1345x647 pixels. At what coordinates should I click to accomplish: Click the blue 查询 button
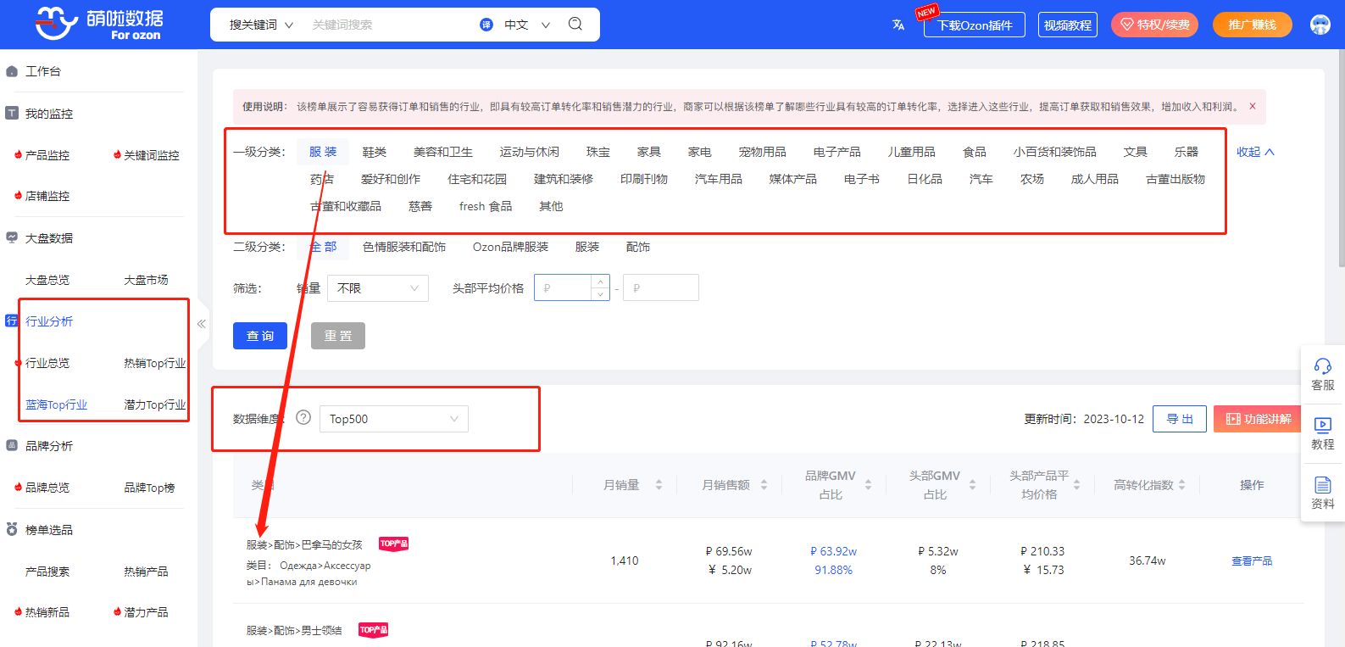coord(259,336)
